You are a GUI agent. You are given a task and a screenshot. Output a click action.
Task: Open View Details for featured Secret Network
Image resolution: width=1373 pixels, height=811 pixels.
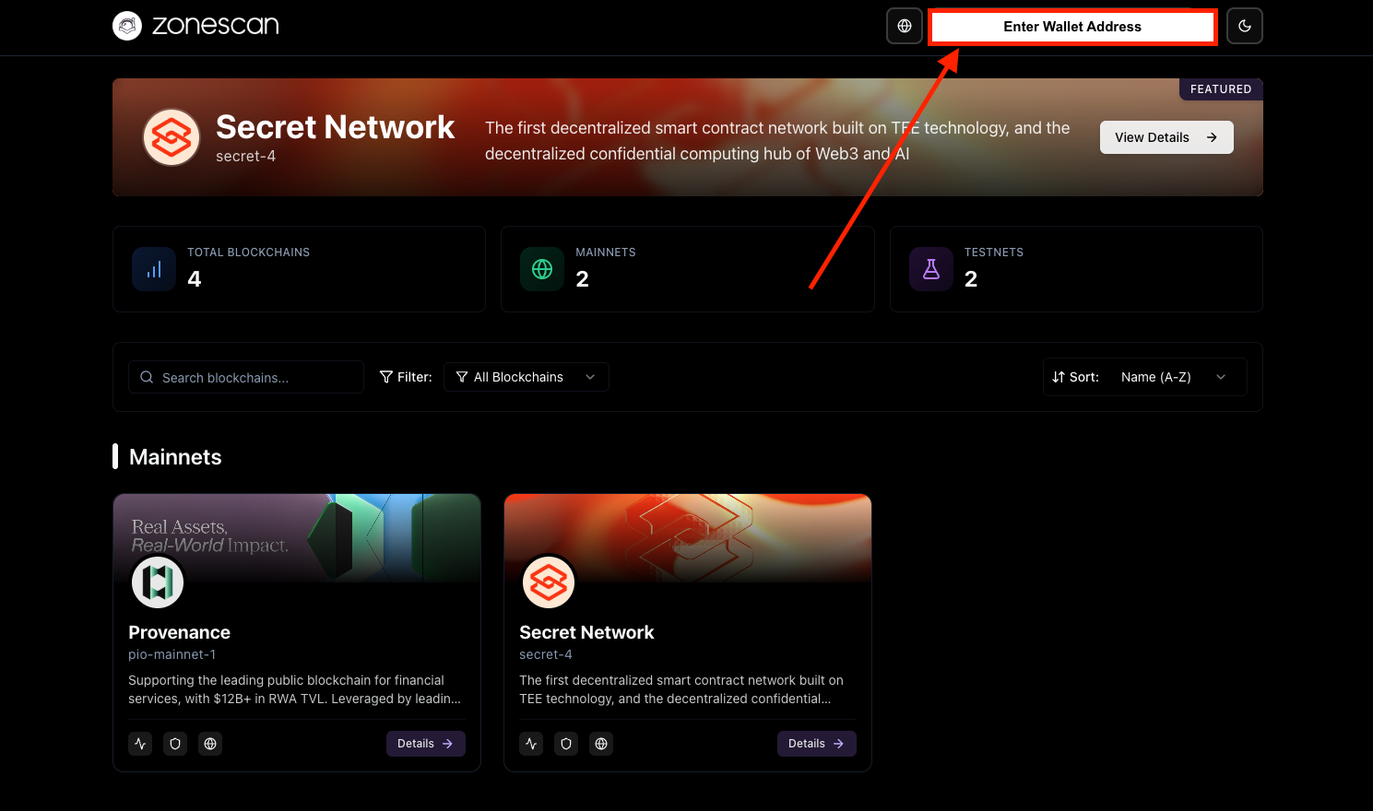coord(1166,137)
